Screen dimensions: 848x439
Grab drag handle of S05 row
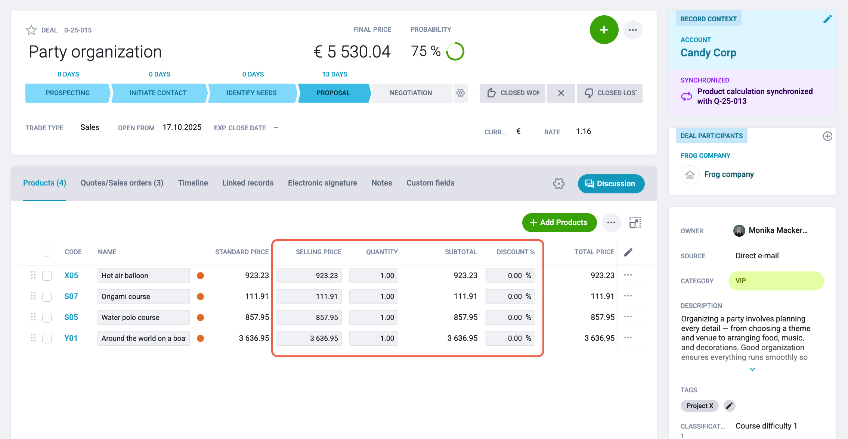33,317
